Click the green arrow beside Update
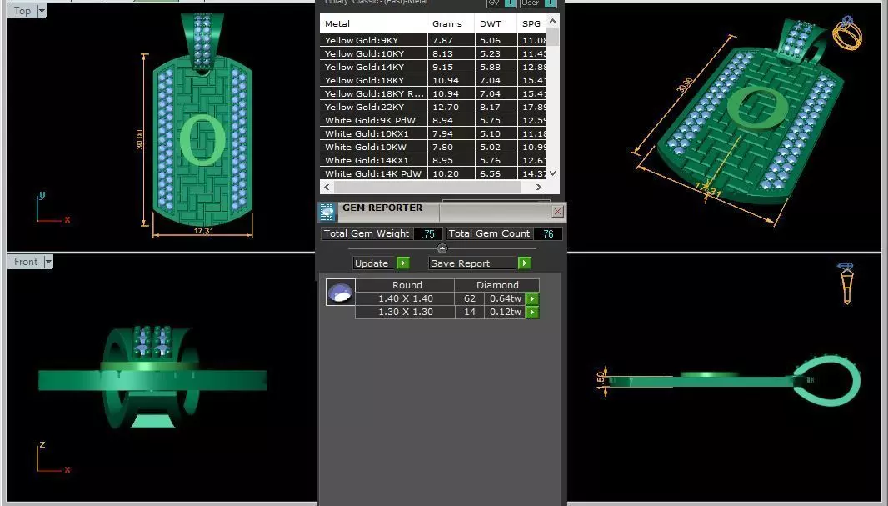Viewport: 888px width, 506px height. click(402, 263)
